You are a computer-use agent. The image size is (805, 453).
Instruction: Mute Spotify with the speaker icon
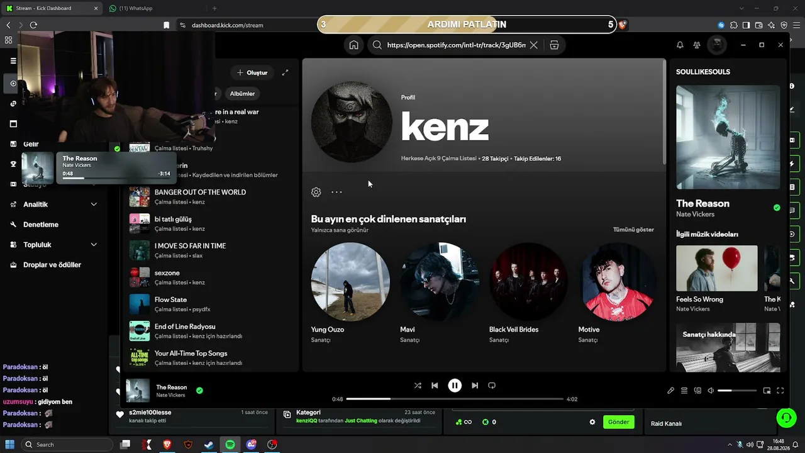711,391
